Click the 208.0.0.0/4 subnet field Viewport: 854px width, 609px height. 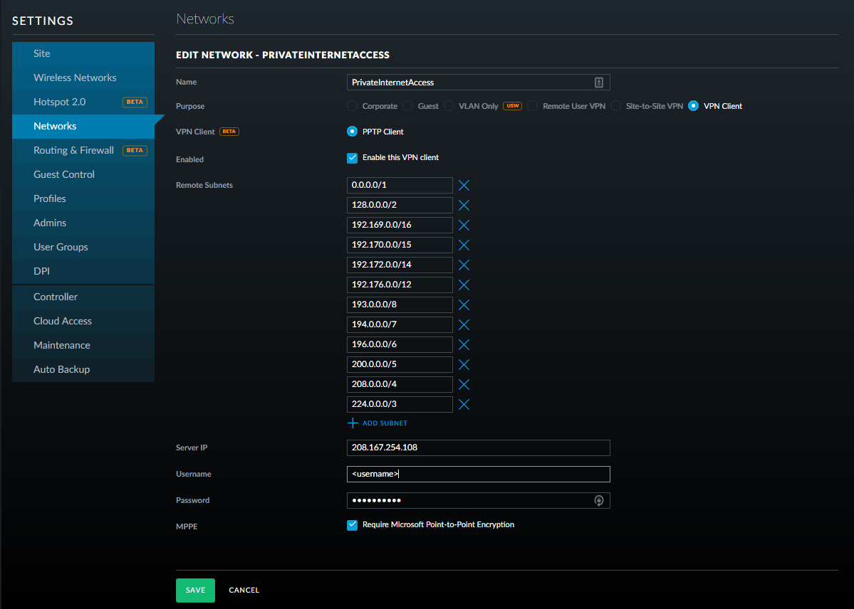pos(400,384)
